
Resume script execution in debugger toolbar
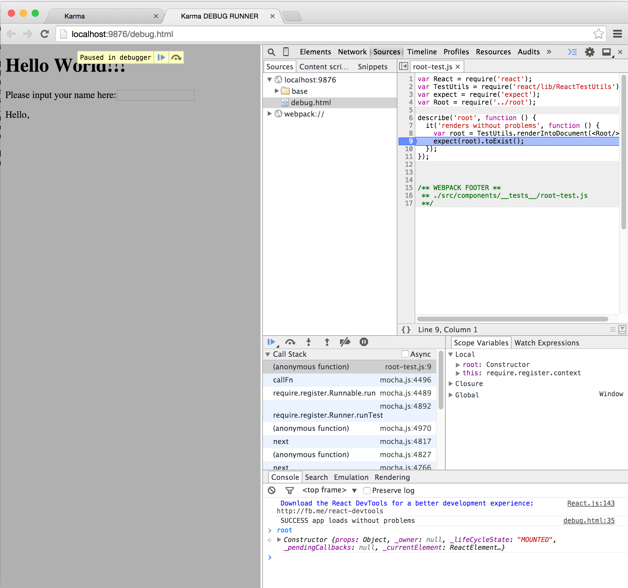click(x=271, y=342)
